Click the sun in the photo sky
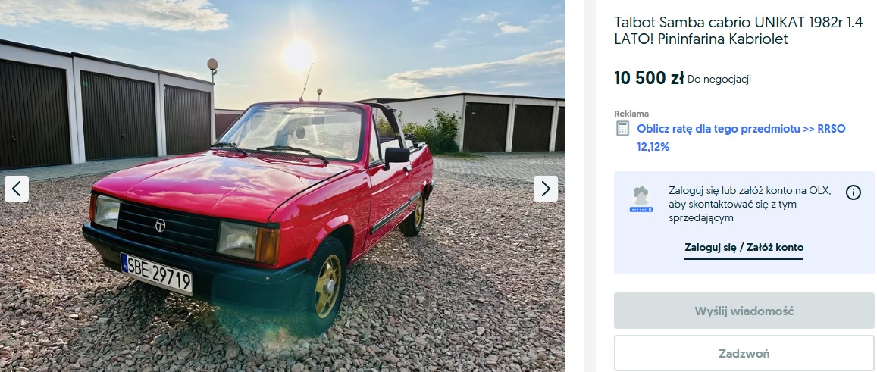Screen dimensions: 877x372 (298, 56)
